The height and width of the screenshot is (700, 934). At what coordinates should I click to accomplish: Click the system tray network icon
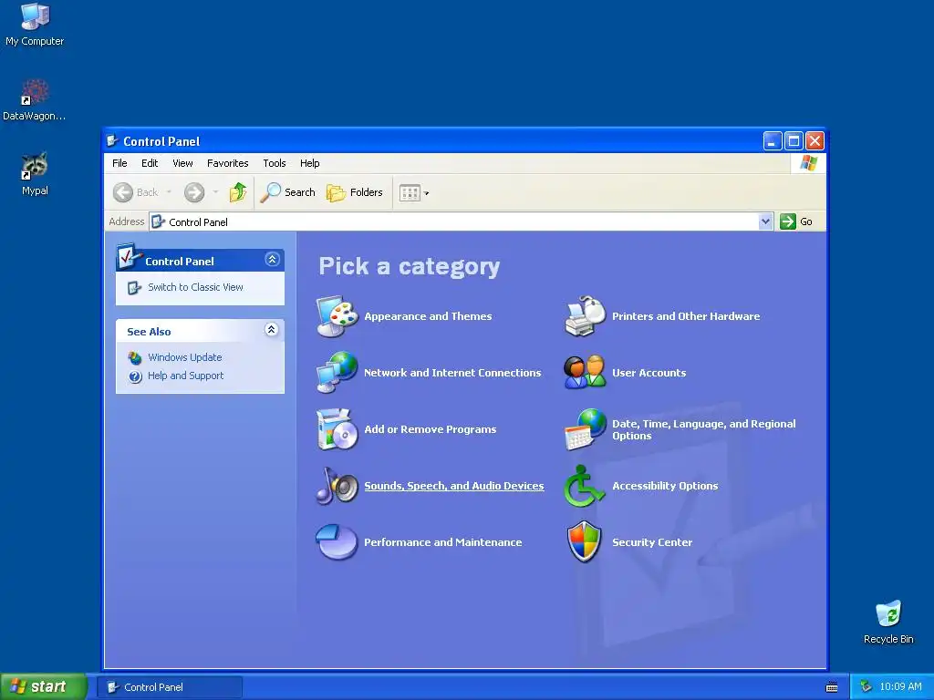pyautogui.click(x=867, y=686)
